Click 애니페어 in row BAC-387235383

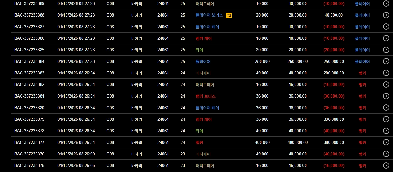click(203, 73)
